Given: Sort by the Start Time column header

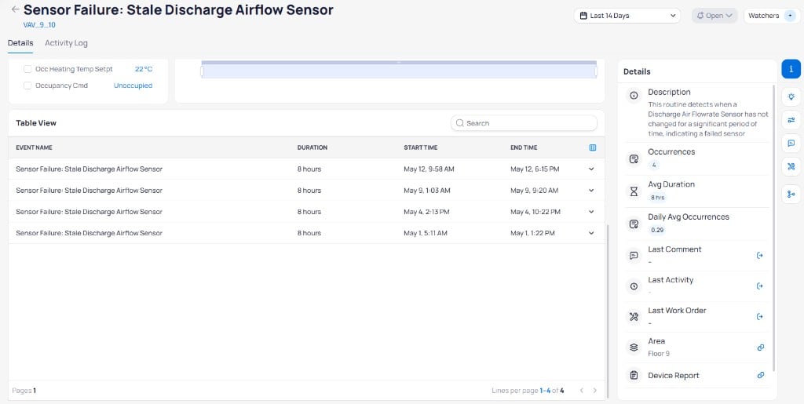Looking at the screenshot, I should coord(421,147).
